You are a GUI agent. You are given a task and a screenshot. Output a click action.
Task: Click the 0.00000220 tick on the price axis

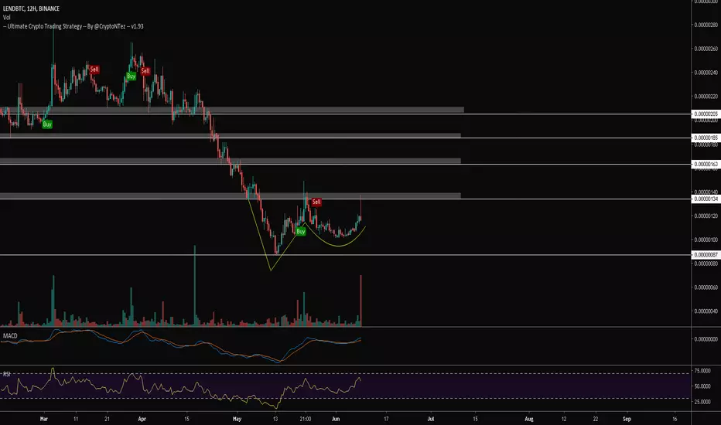(706, 97)
